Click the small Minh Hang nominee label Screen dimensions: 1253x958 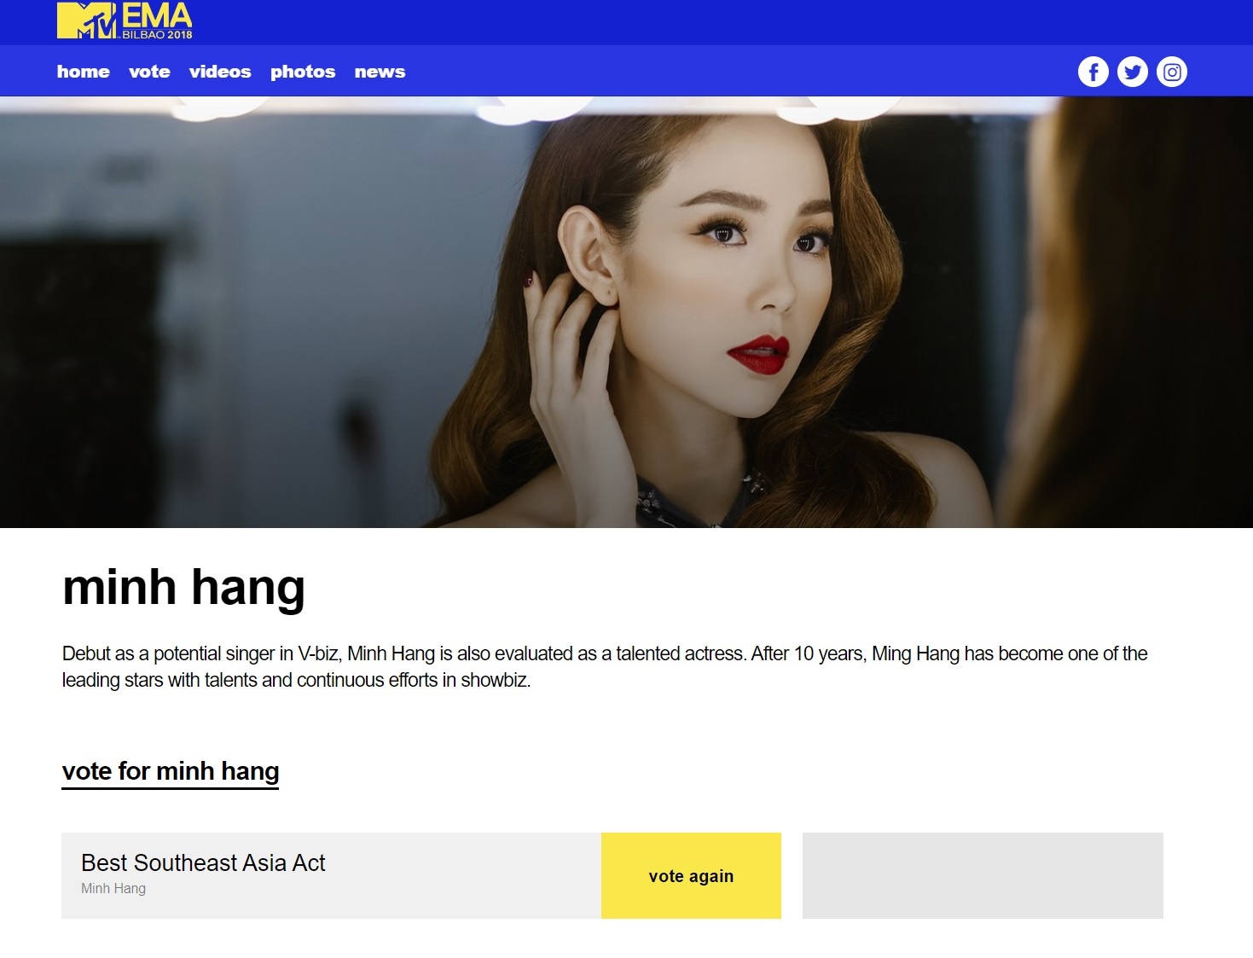tap(113, 889)
